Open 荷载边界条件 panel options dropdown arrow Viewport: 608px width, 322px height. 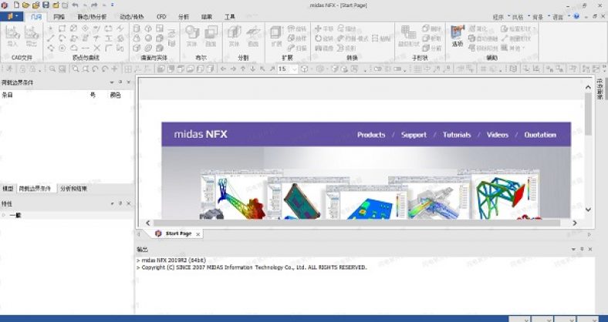coord(112,82)
